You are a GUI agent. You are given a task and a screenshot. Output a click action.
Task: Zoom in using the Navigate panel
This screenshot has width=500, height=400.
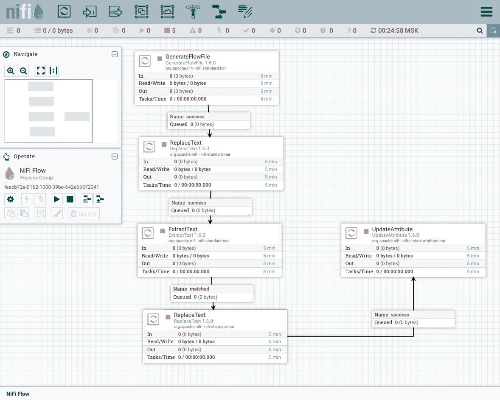pyautogui.click(x=11, y=71)
